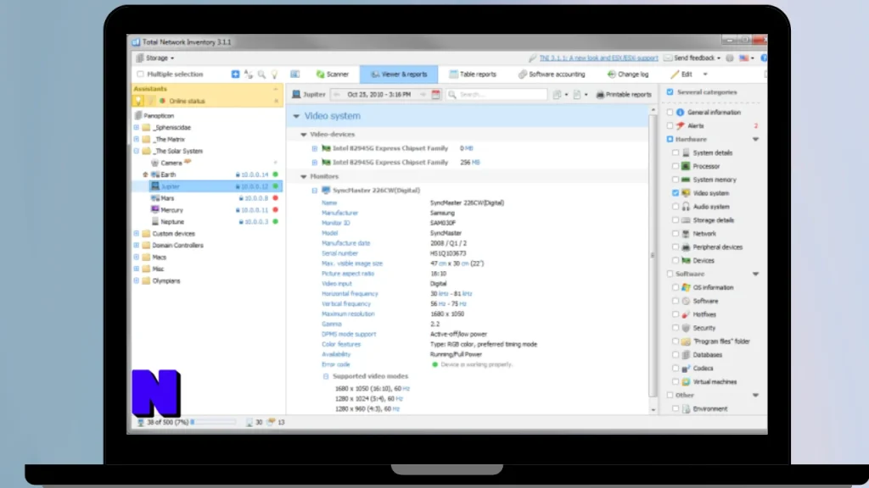Click the Databases category icon

pyautogui.click(x=686, y=355)
